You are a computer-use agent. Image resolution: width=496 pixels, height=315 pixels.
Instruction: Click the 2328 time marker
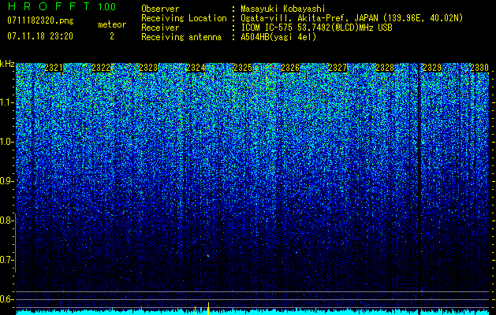click(x=385, y=68)
